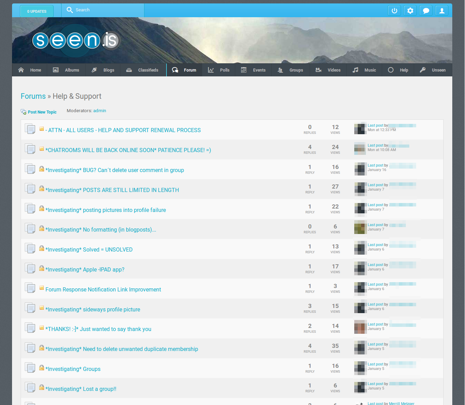Open THANKS Just wanted to say thank you thread

pos(98,329)
